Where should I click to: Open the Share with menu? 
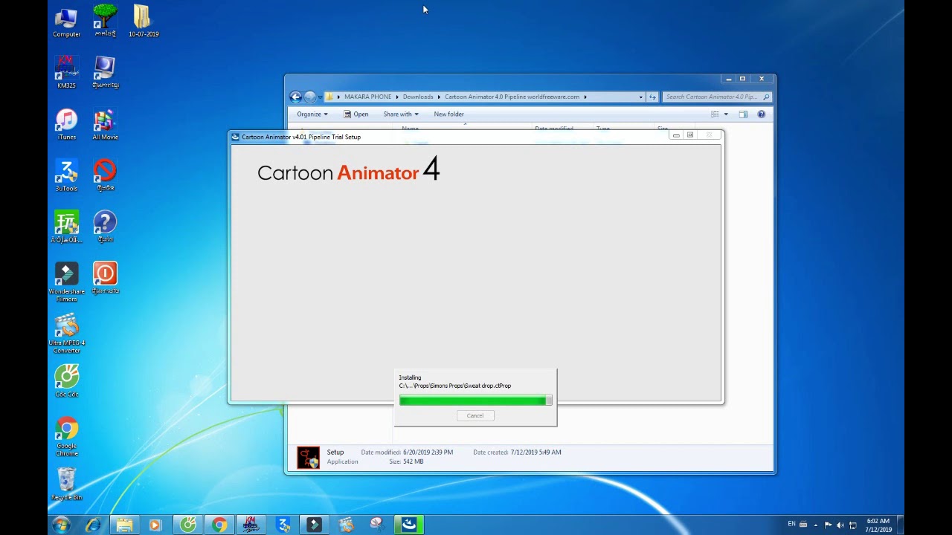[x=401, y=114]
